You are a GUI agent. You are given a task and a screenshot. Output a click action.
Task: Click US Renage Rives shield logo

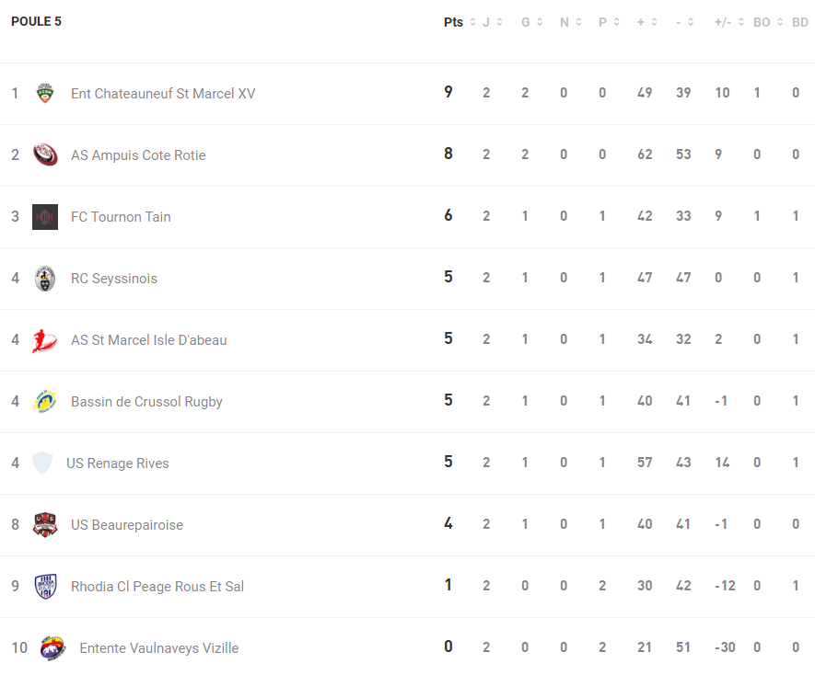tap(42, 463)
